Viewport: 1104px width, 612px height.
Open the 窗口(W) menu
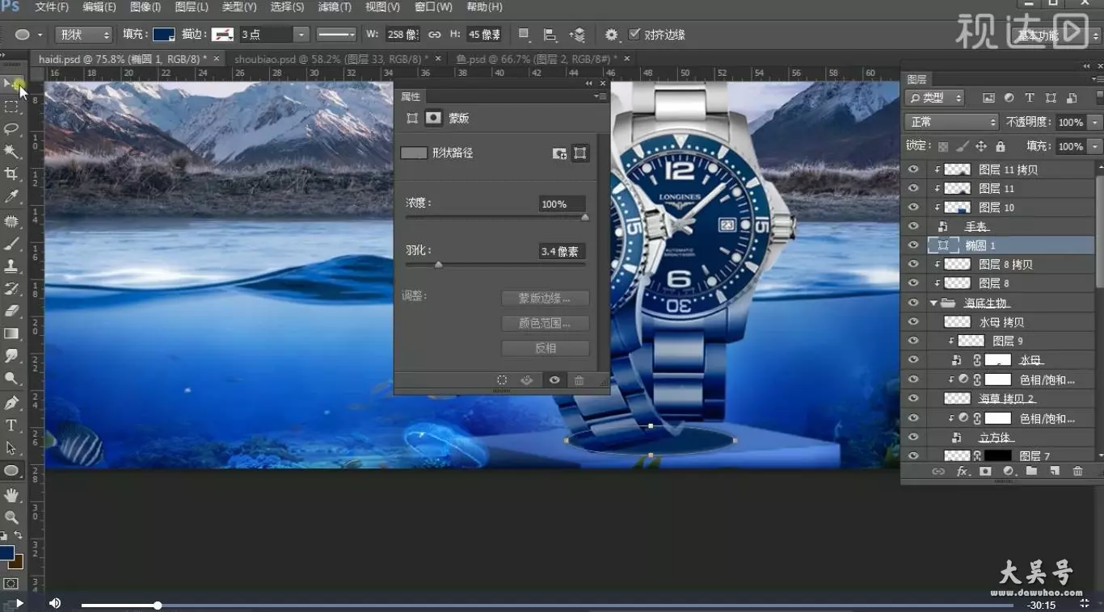point(433,7)
